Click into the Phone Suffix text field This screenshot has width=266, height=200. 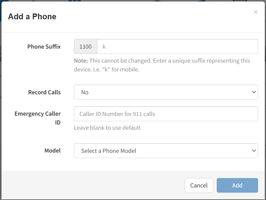pos(177,47)
